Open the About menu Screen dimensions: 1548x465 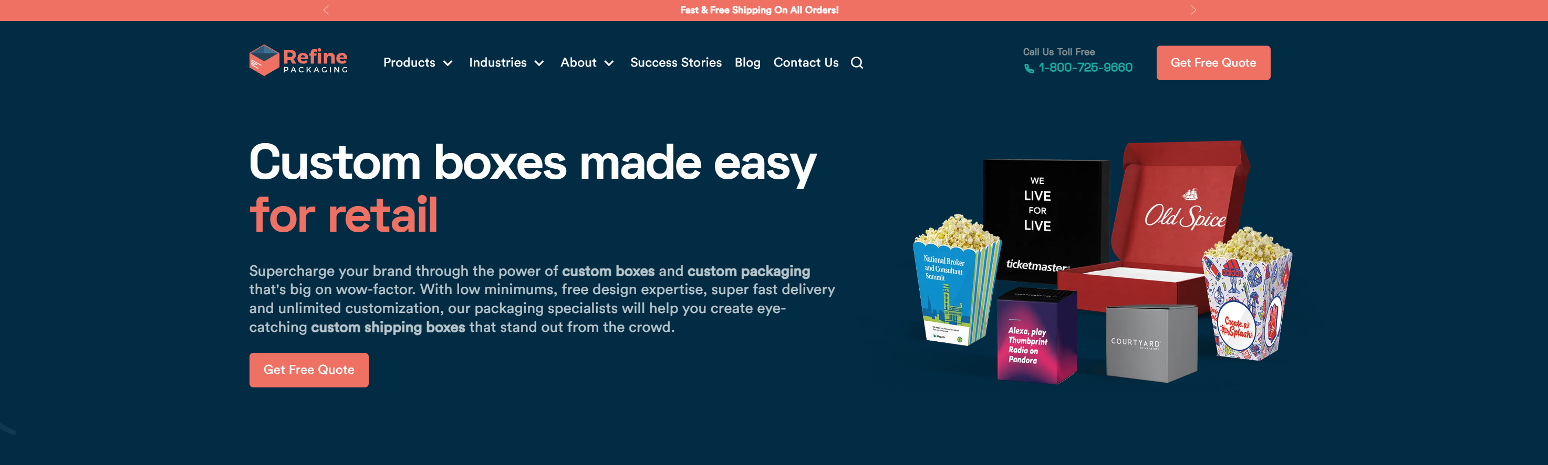tap(578, 62)
